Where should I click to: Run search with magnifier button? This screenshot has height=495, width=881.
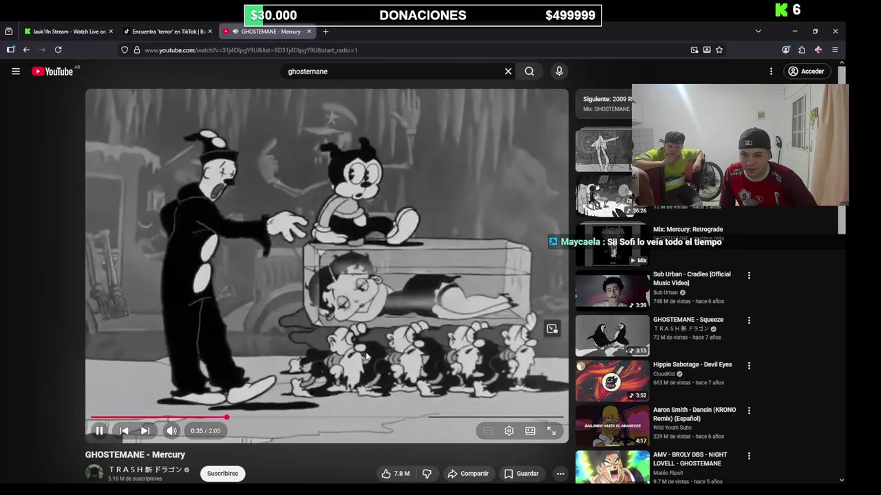pos(529,71)
